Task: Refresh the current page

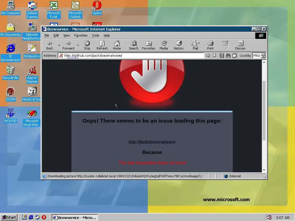Action: 102,45
